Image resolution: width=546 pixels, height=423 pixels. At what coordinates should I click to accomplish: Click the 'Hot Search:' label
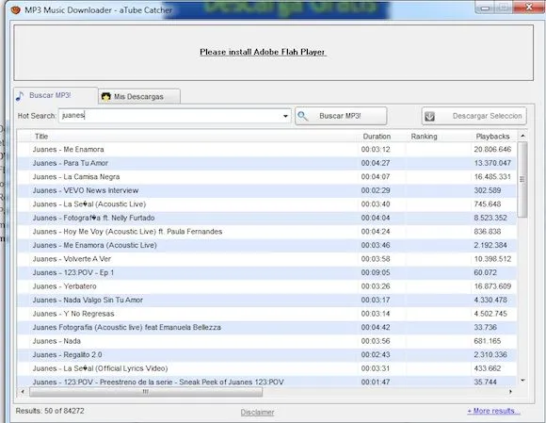point(37,116)
